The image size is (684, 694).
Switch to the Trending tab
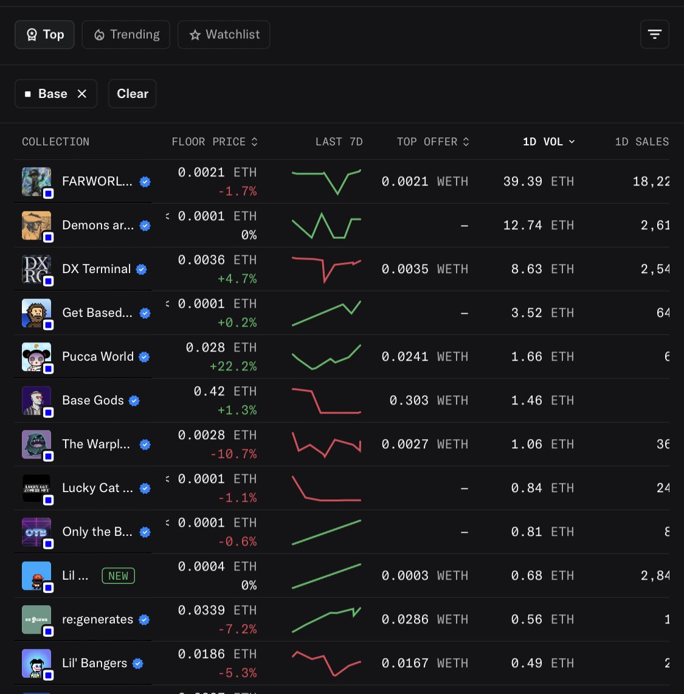(126, 35)
